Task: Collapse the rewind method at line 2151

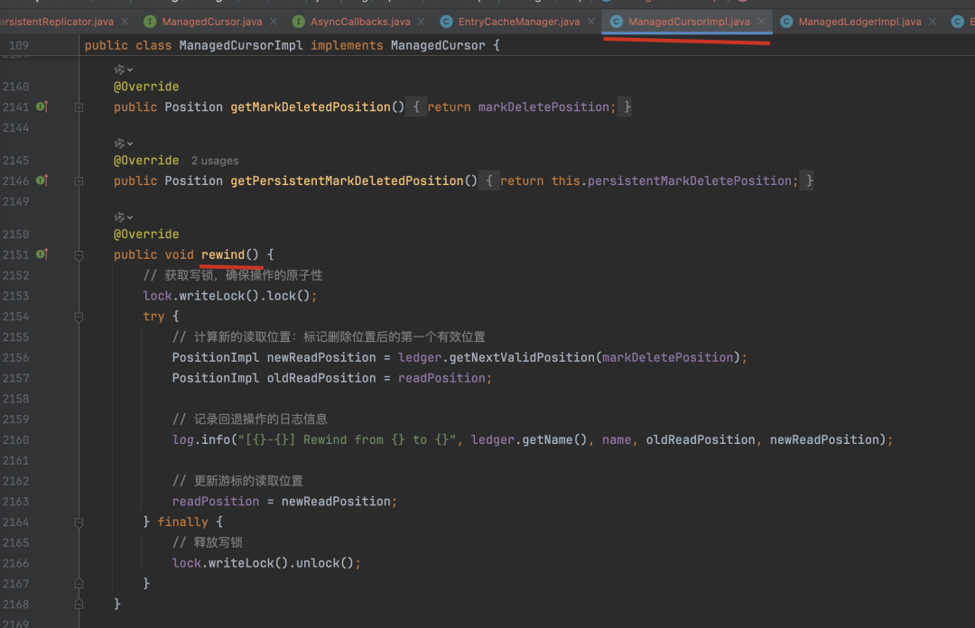Action: (79, 255)
